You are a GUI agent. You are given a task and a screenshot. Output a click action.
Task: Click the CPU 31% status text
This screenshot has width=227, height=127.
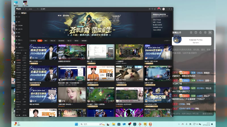click(x=176, y=114)
